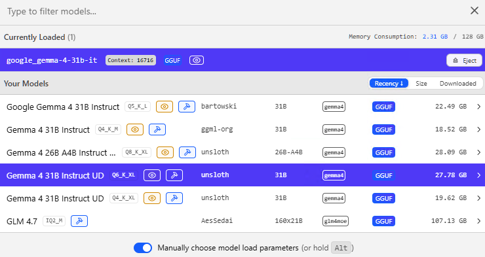Click eye icon on highlighted Q6_K_XL row

pyautogui.click(x=152, y=175)
